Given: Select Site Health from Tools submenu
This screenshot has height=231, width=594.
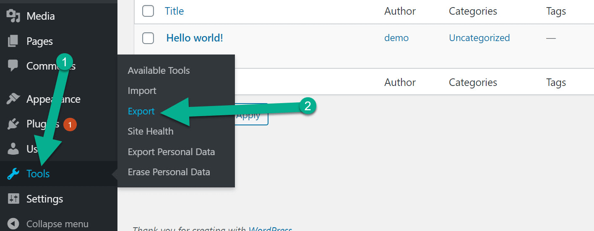Looking at the screenshot, I should point(150,131).
